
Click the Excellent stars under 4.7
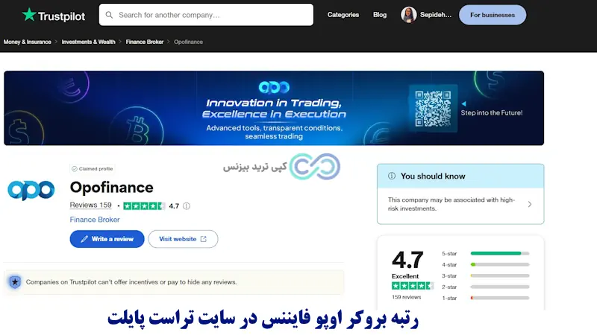[413, 286]
